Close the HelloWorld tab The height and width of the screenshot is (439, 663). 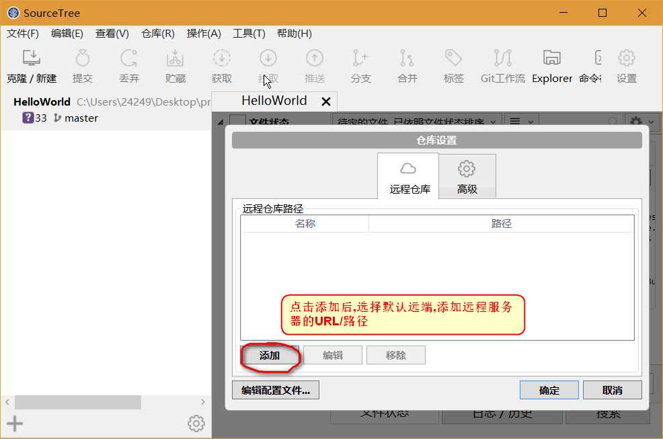click(326, 102)
